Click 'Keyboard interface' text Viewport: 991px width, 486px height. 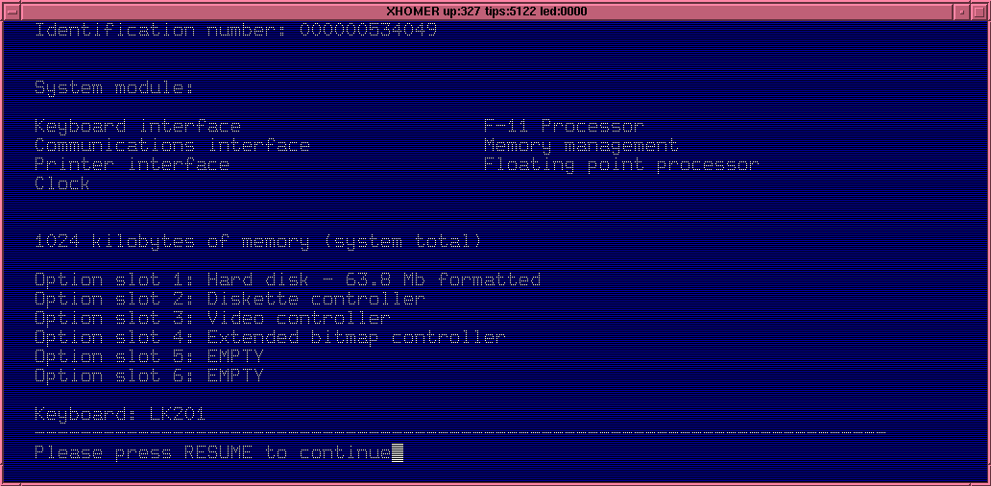coord(137,126)
